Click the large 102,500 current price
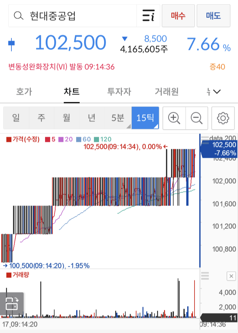Image resolution: width=238 pixels, height=333 pixels. tap(70, 43)
